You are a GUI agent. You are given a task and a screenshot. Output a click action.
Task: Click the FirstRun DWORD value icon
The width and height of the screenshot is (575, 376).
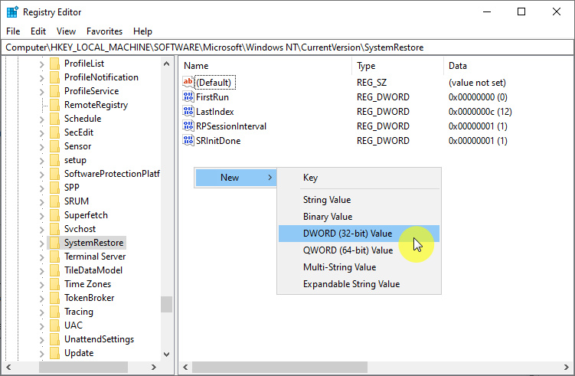[189, 97]
